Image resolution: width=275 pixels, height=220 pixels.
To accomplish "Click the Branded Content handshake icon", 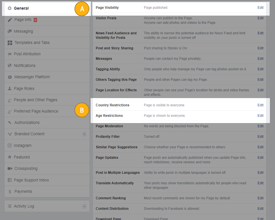I will (10, 134).
